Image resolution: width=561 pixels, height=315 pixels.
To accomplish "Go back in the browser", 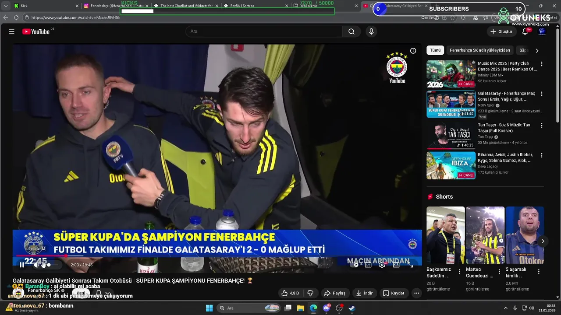I will 6,17.
